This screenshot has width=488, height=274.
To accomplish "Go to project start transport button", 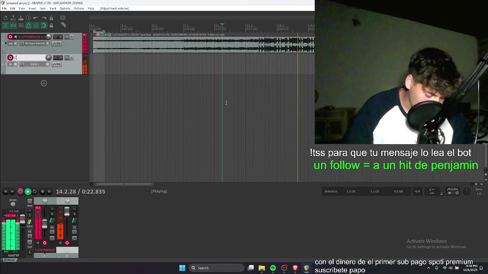I will pyautogui.click(x=5, y=192).
